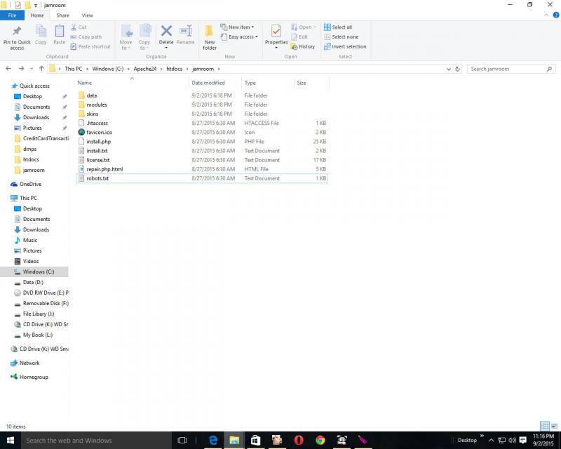Open the New item dropdown

coord(238,27)
